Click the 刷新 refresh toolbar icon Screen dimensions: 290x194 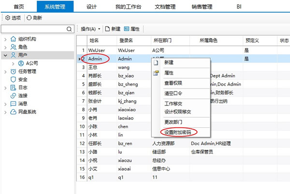29,17
